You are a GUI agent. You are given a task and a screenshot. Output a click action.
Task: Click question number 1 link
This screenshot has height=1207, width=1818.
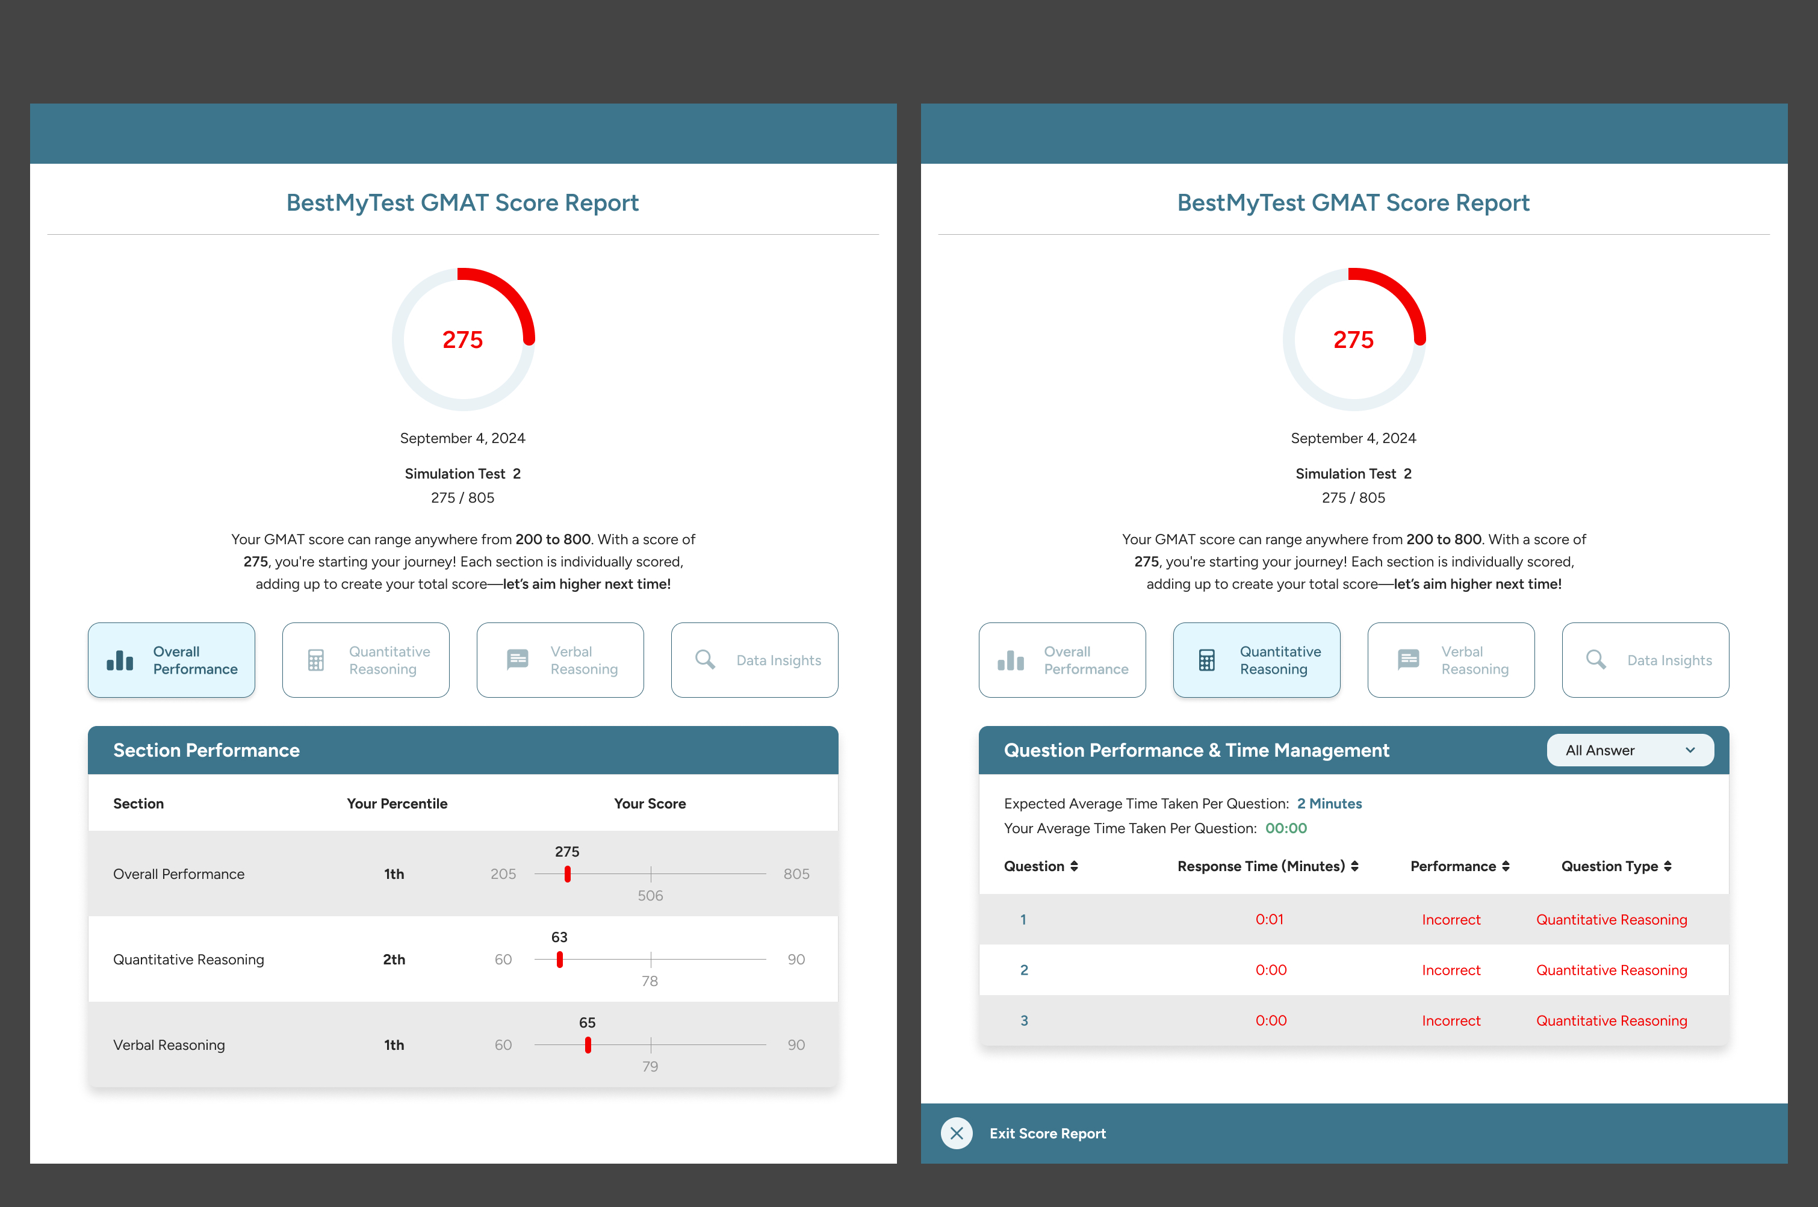pyautogui.click(x=1023, y=919)
